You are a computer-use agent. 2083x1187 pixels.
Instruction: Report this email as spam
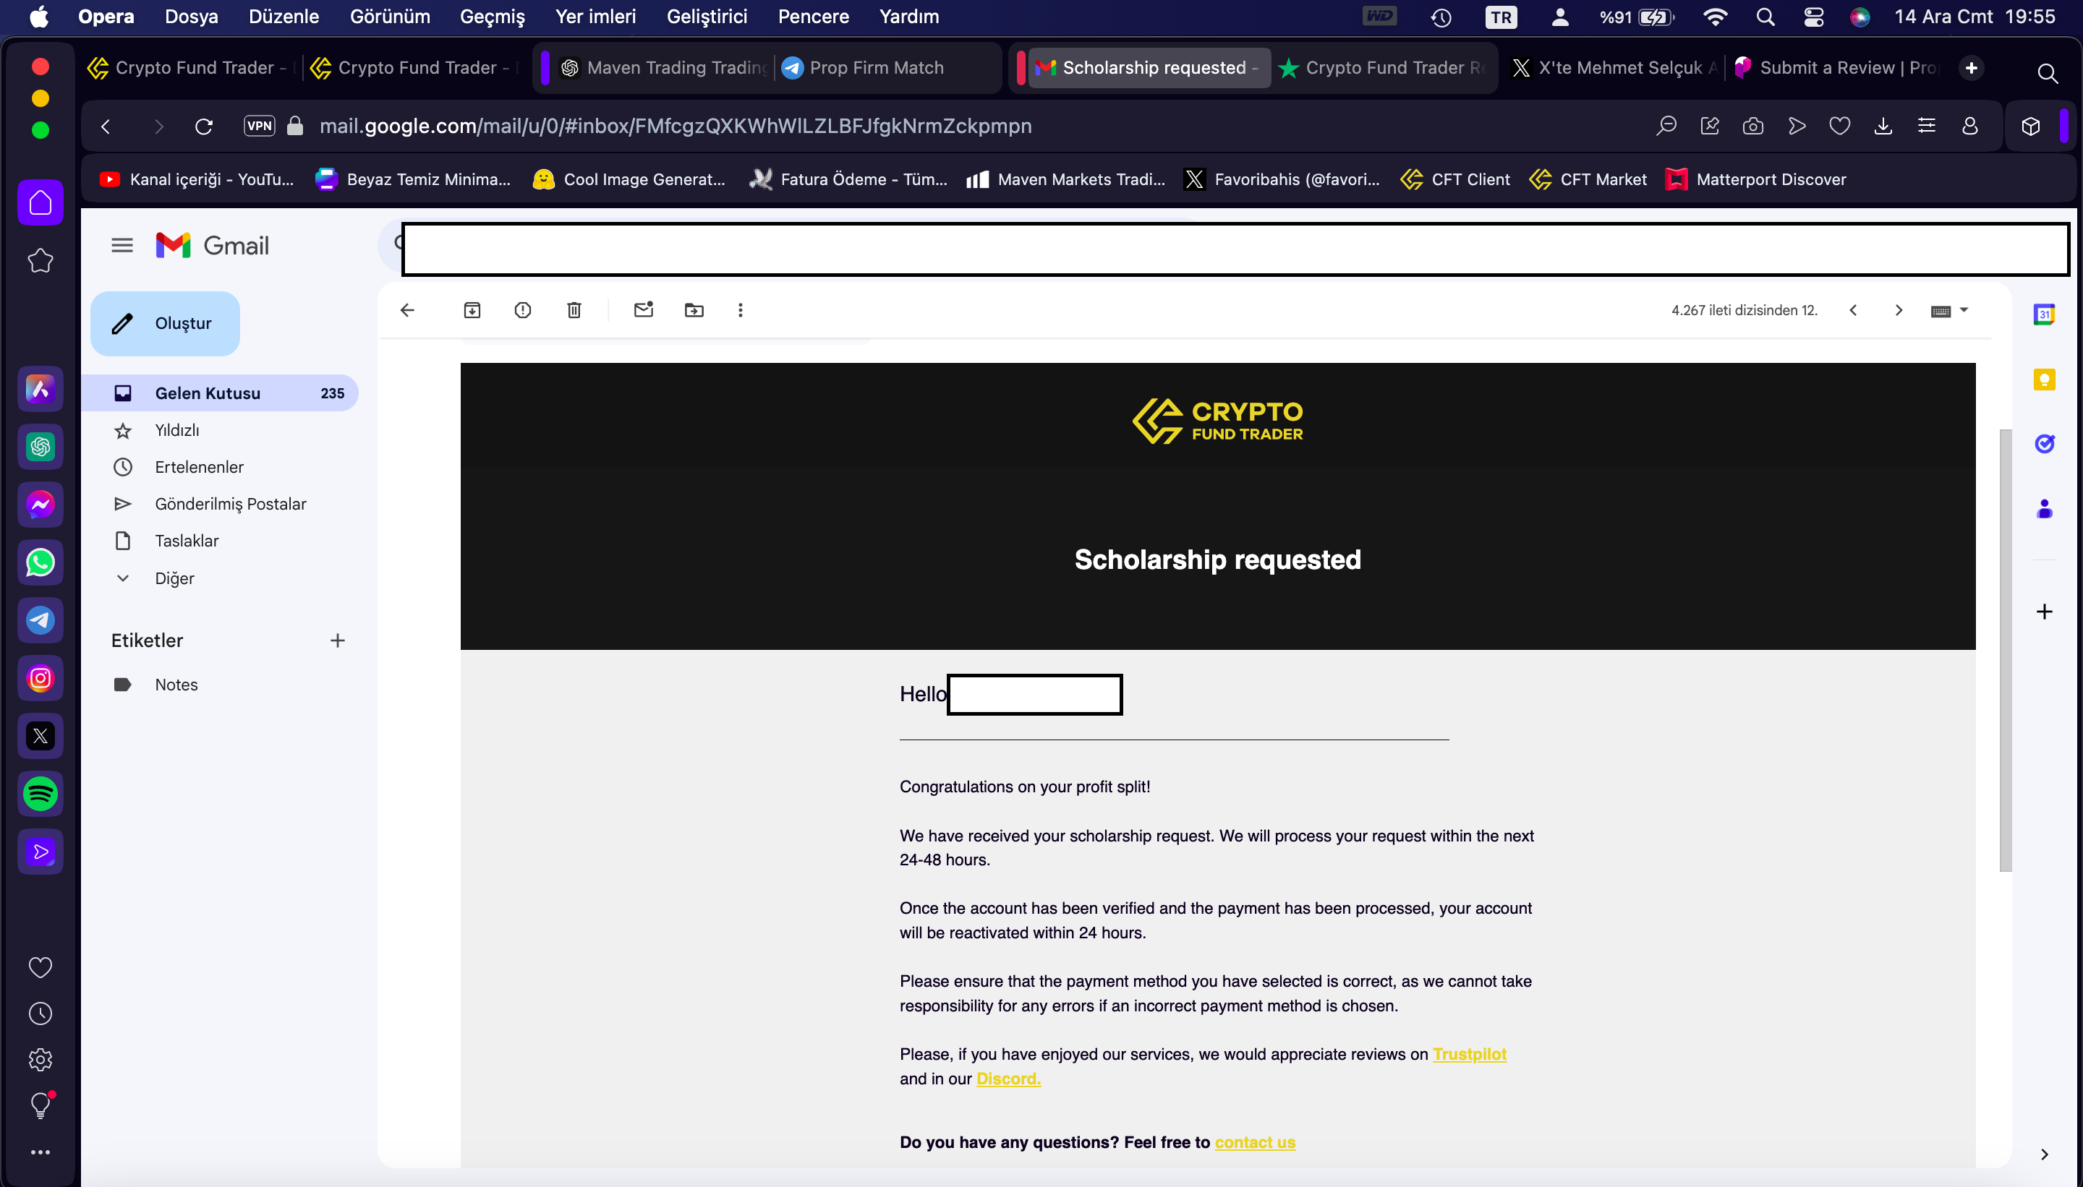point(523,310)
